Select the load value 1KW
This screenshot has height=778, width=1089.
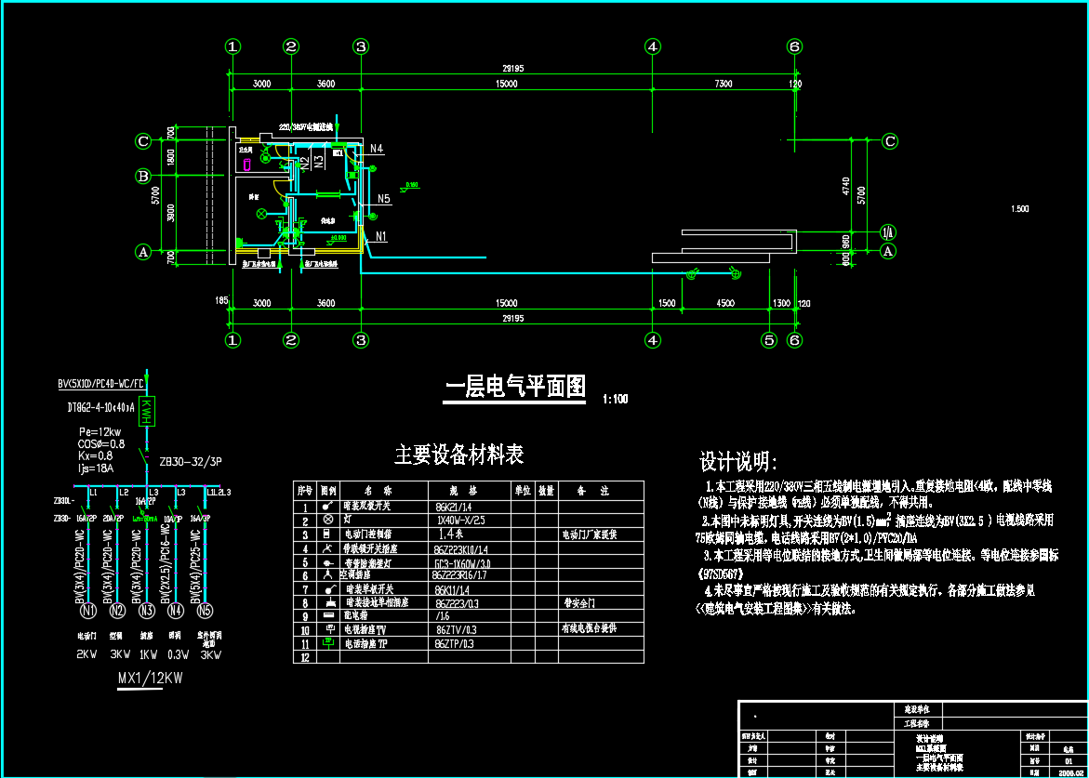point(149,654)
